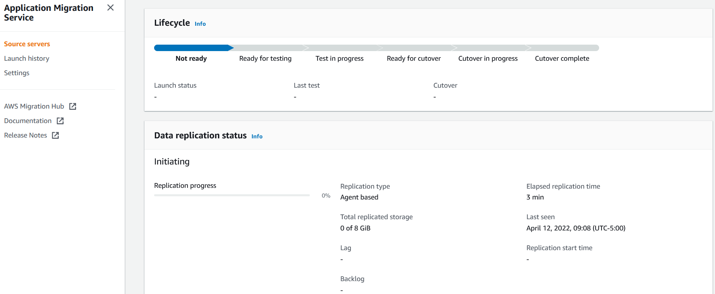Click the 0% progress percentage

[x=326, y=195]
